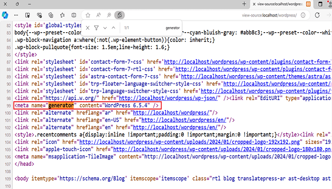Click line number 82 in gutter

(9, 26)
